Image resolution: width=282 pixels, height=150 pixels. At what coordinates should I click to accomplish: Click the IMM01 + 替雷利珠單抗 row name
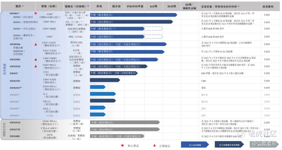click(x=25, y=22)
